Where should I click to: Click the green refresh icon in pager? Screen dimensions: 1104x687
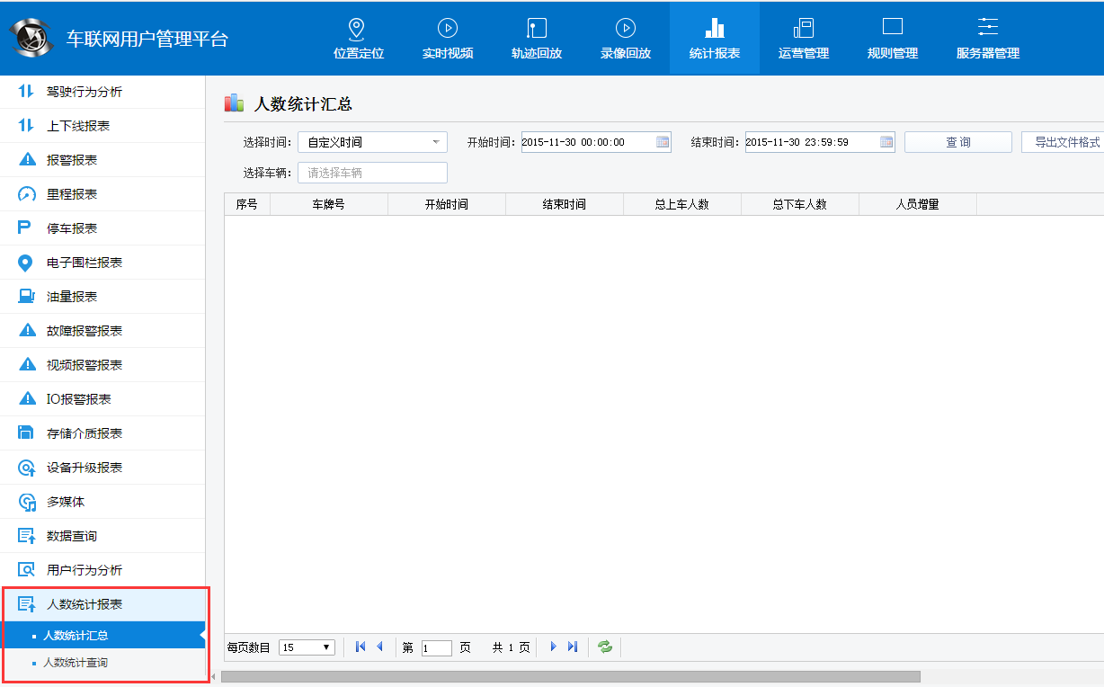[605, 647]
